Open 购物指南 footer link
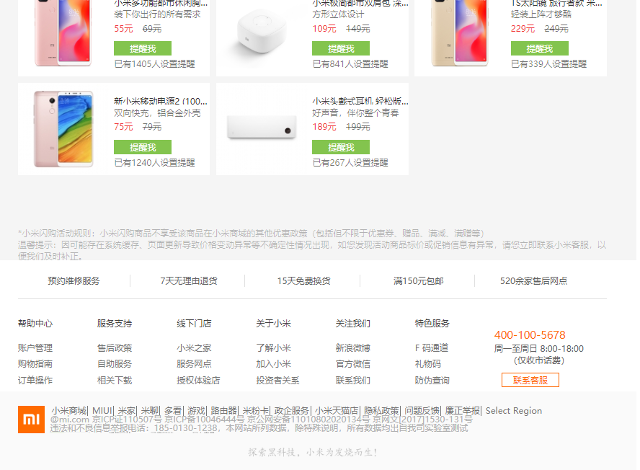The width and height of the screenshot is (640, 470). 35,364
